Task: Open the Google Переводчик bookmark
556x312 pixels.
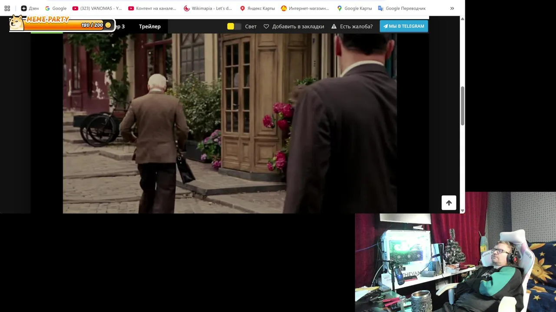Action: click(x=402, y=8)
